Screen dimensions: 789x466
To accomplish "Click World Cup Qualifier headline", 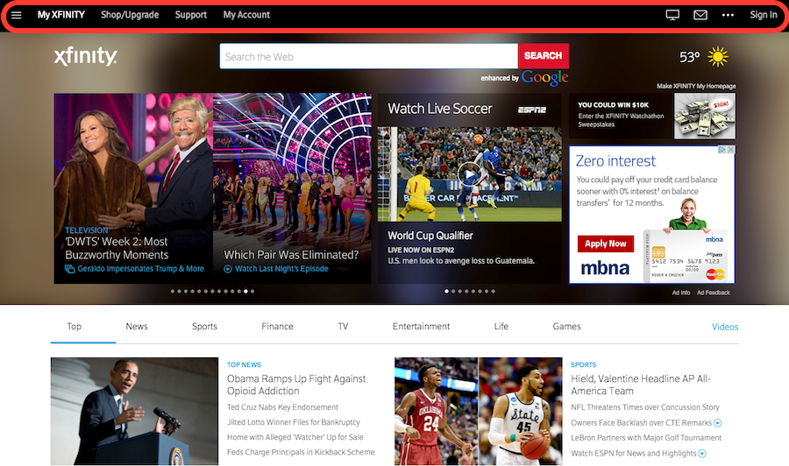I will (430, 236).
